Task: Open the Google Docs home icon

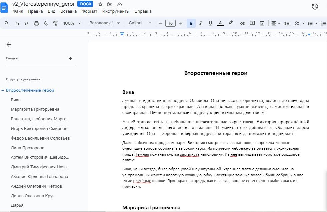Action: [x=4, y=8]
